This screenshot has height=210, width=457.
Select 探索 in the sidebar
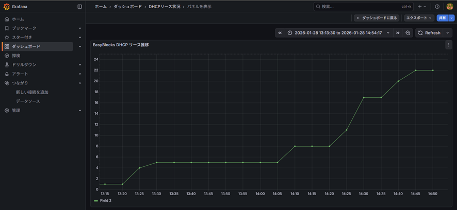[16, 56]
